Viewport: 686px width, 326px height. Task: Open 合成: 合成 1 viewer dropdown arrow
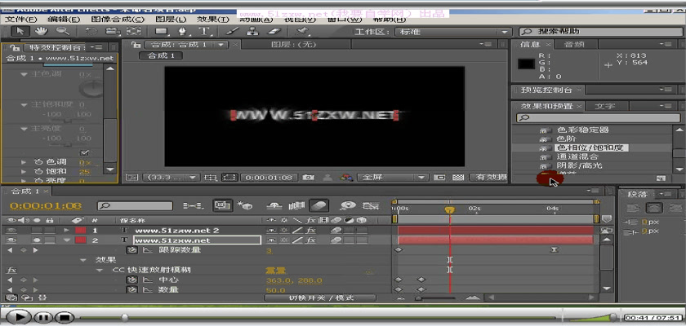tap(221, 45)
